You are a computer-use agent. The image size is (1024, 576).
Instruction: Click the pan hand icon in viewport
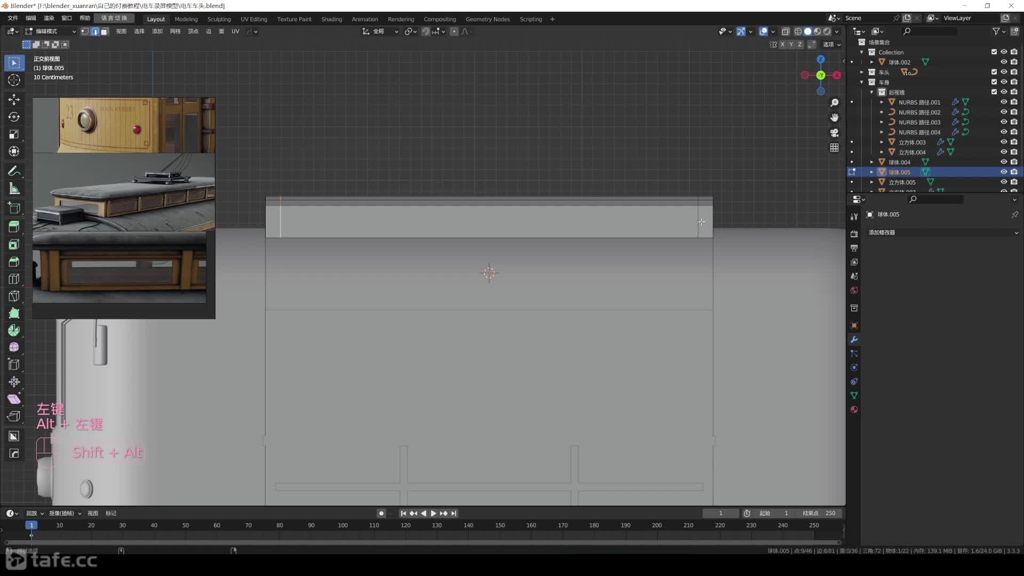pyautogui.click(x=834, y=118)
